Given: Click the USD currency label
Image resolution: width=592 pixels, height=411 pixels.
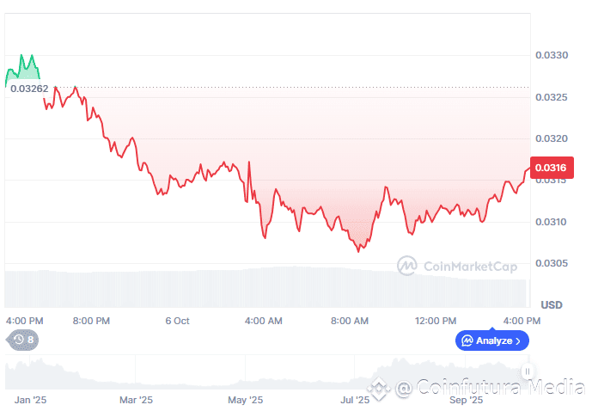Looking at the screenshot, I should tap(552, 304).
